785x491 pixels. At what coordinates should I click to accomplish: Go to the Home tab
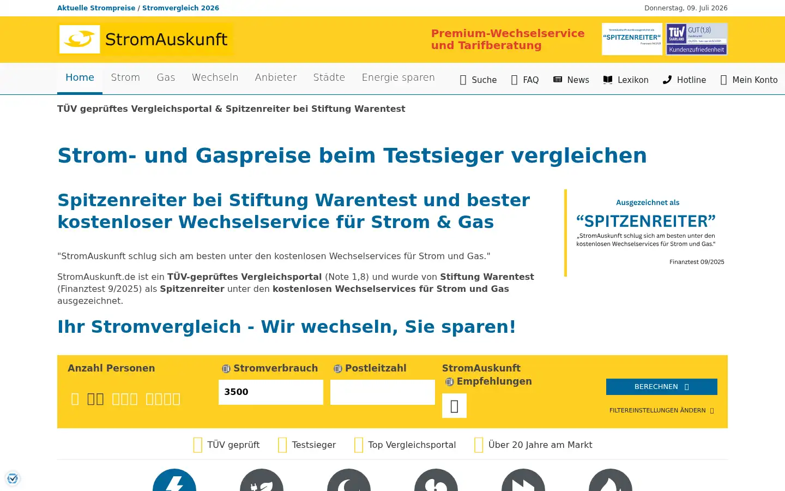click(80, 77)
